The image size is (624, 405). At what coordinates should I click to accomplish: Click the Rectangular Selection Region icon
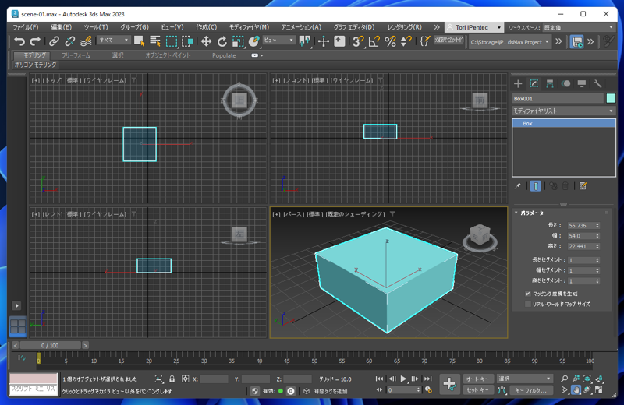pos(172,41)
